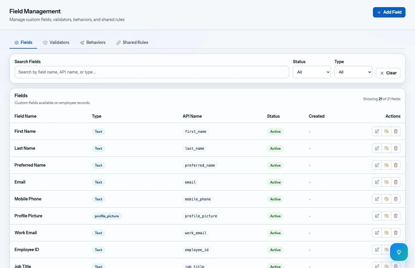Select the first_name API name cell
Image resolution: width=415 pixels, height=268 pixels.
pos(196,132)
